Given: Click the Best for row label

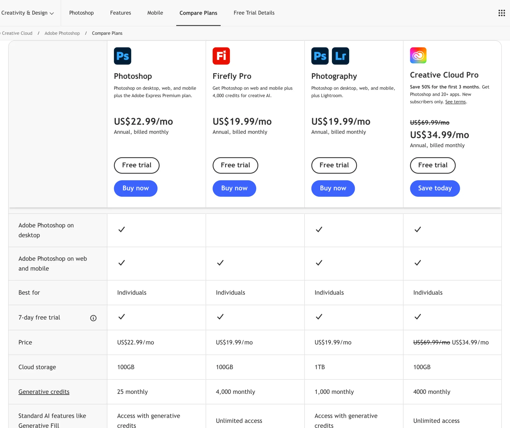Looking at the screenshot, I should point(29,292).
